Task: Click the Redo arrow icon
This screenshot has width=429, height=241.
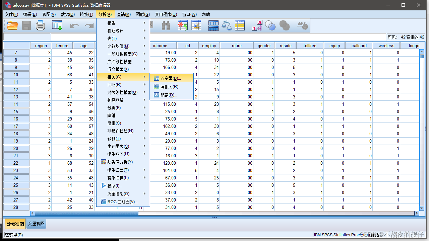Action: [x=89, y=26]
